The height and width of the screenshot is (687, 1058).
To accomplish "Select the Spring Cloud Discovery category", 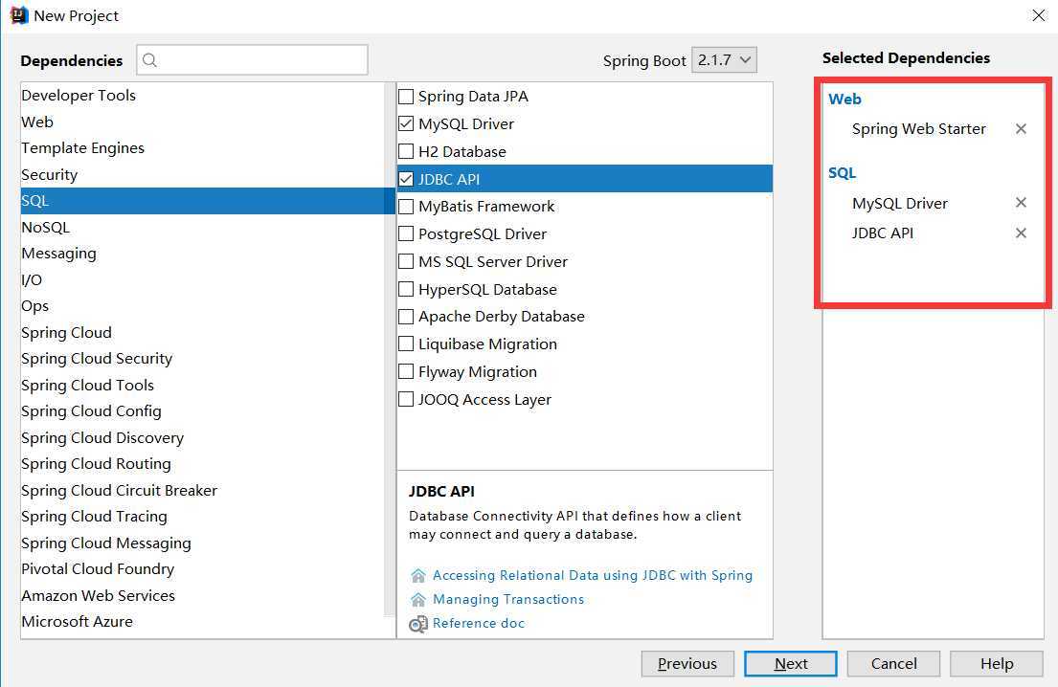I will 202,437.
